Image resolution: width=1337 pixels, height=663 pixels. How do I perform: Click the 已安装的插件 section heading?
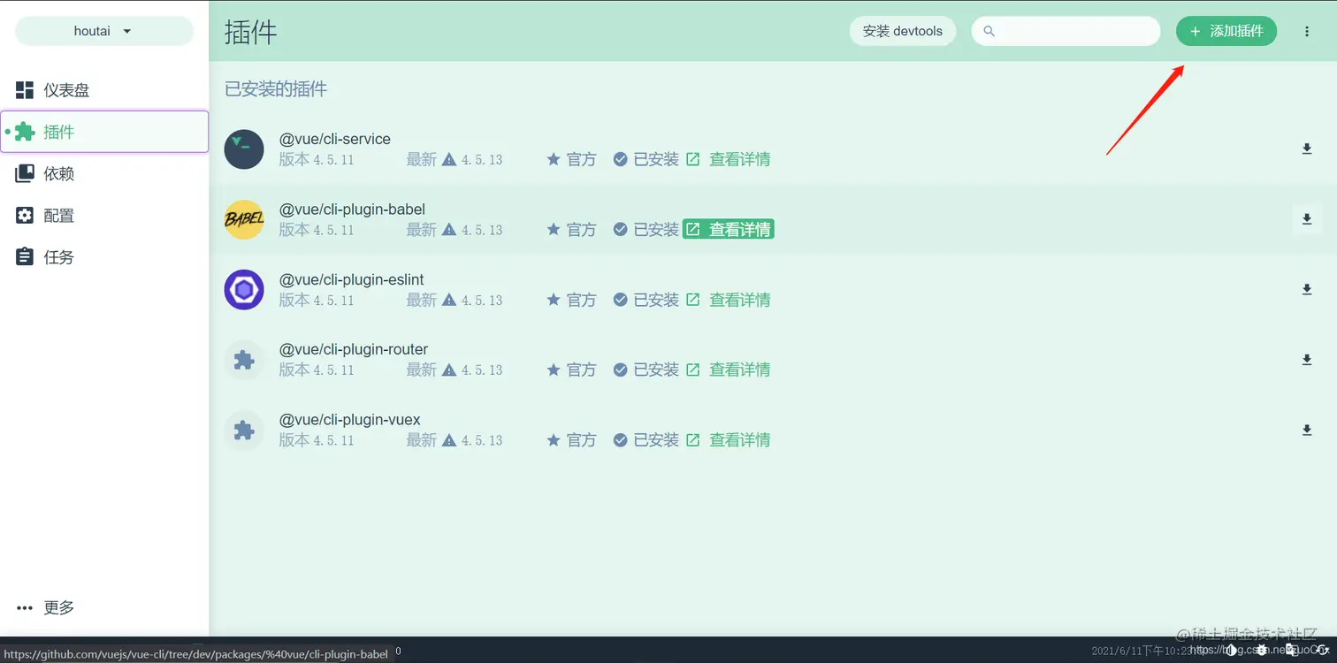click(276, 89)
